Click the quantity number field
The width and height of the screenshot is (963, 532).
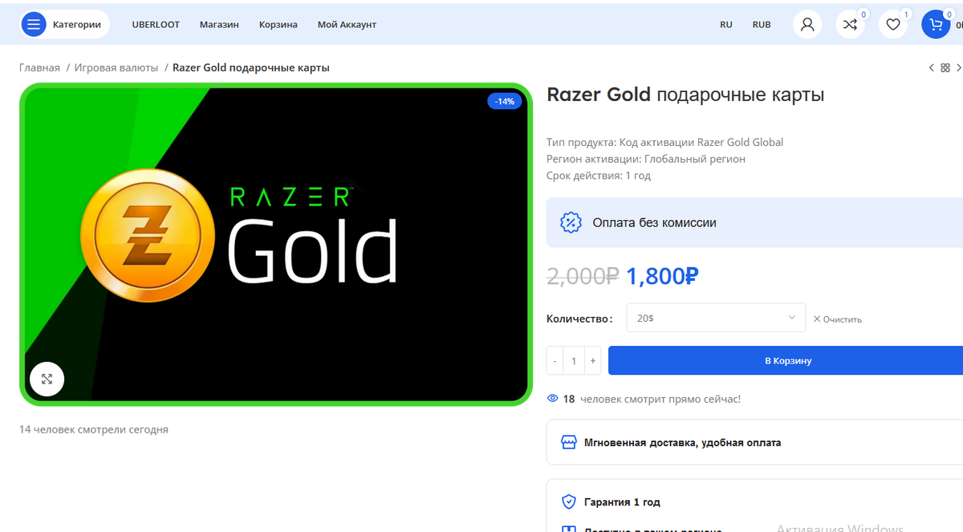pos(574,361)
